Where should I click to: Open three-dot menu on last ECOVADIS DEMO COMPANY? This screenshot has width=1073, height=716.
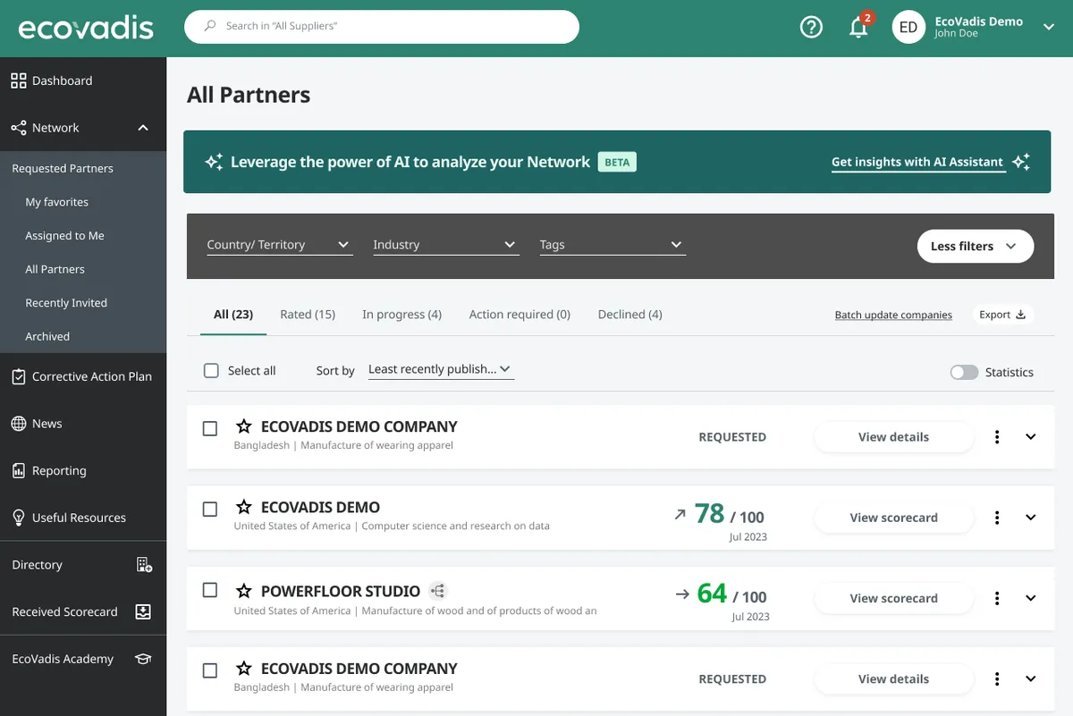[997, 679]
